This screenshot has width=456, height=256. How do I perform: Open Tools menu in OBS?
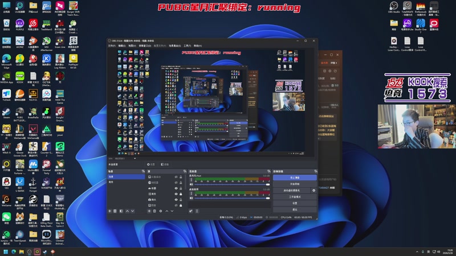(x=188, y=46)
